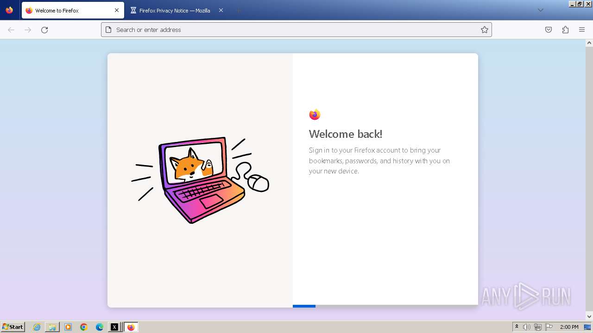The width and height of the screenshot is (593, 333).
Task: Click the page info icon in address bar
Action: [x=108, y=30]
